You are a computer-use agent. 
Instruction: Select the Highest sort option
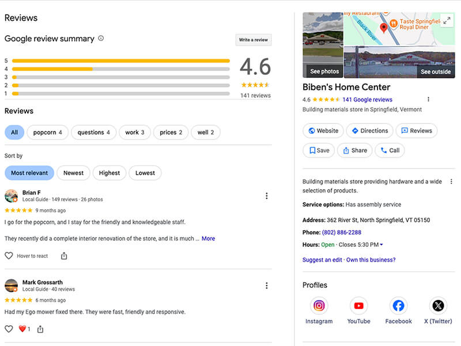coord(109,173)
